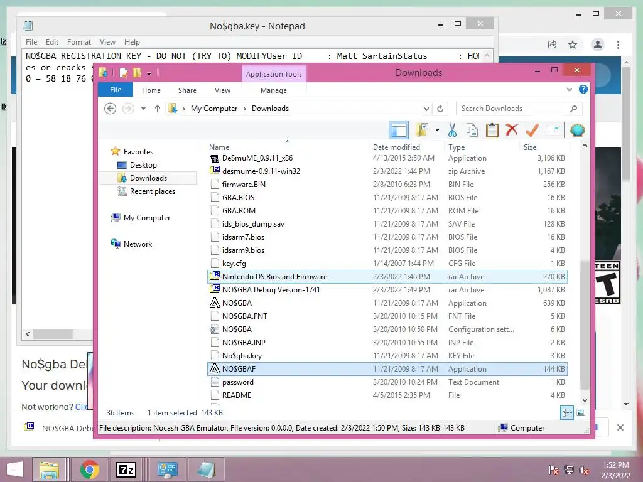Select desmume-0.9.11-win32 zip archive
Image resolution: width=643 pixels, height=482 pixels.
[387, 171]
